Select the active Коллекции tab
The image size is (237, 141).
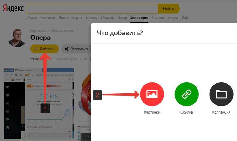tap(139, 18)
